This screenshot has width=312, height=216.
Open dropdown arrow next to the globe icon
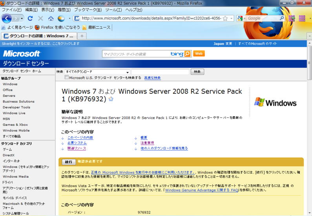click(x=69, y=18)
